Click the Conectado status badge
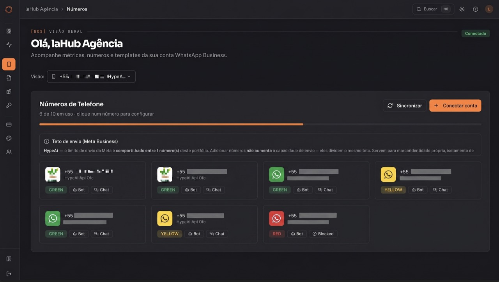The width and height of the screenshot is (499, 282). click(x=476, y=33)
